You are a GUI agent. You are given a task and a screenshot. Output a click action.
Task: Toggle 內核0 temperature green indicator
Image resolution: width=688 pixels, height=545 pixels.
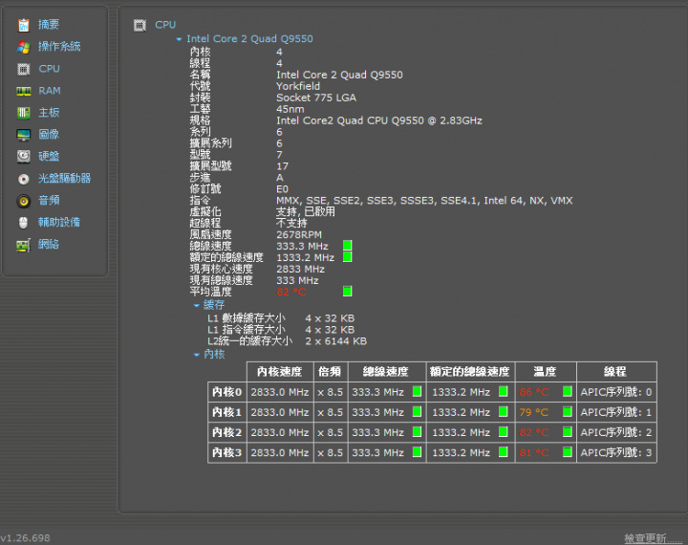click(568, 391)
